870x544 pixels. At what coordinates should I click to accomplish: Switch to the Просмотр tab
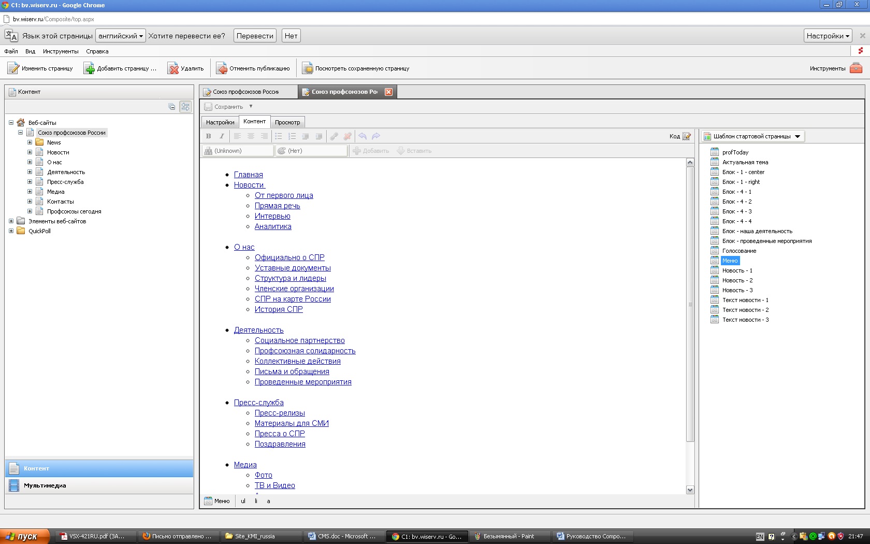pyautogui.click(x=287, y=122)
